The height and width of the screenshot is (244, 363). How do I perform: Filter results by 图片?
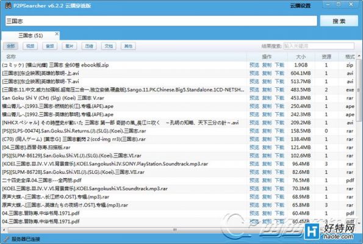pos(70,46)
